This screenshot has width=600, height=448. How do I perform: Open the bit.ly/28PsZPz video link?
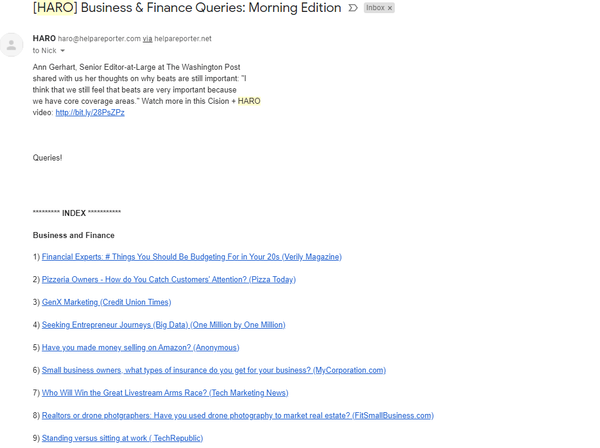(90, 113)
